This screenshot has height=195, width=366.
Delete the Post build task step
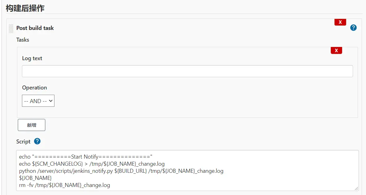click(x=340, y=22)
